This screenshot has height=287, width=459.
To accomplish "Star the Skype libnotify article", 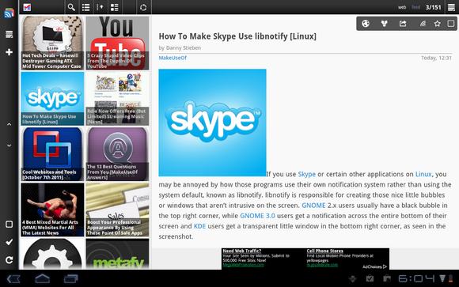I will click(437, 24).
